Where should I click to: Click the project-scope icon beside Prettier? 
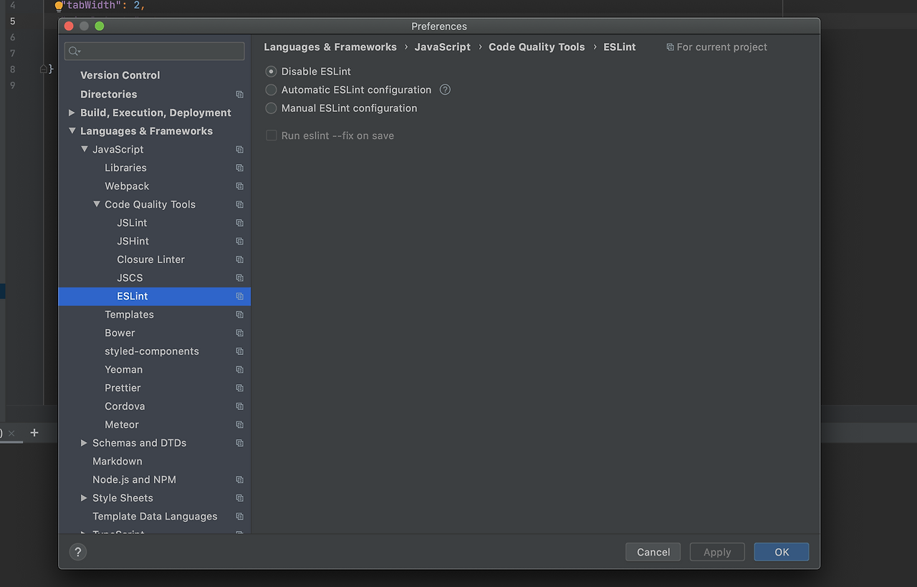240,388
